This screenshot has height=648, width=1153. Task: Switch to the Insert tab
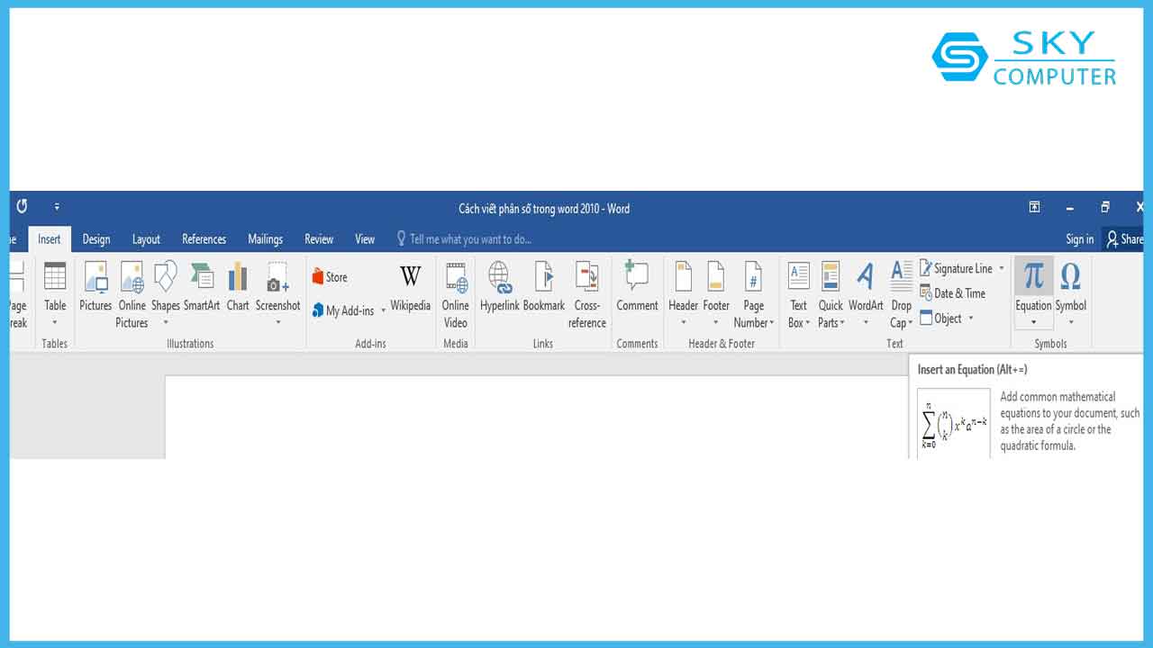50,239
